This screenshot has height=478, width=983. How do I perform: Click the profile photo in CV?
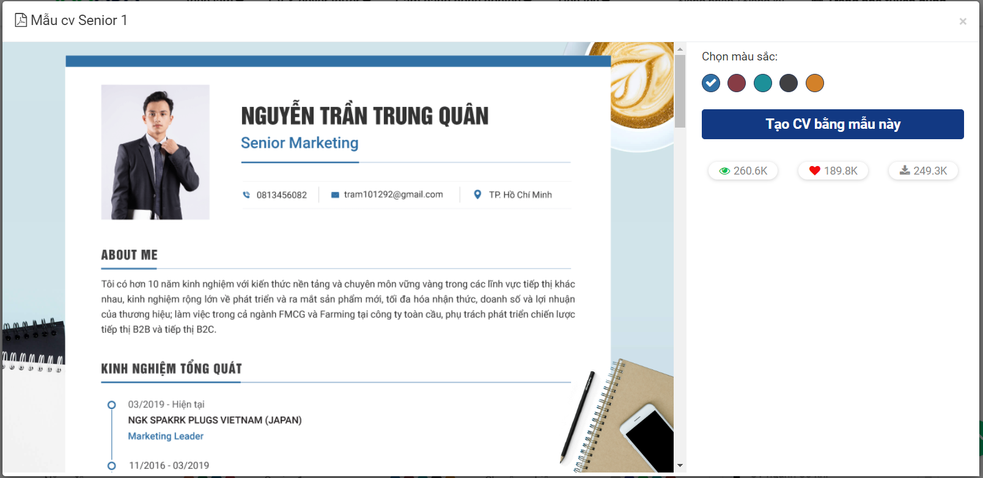click(155, 152)
